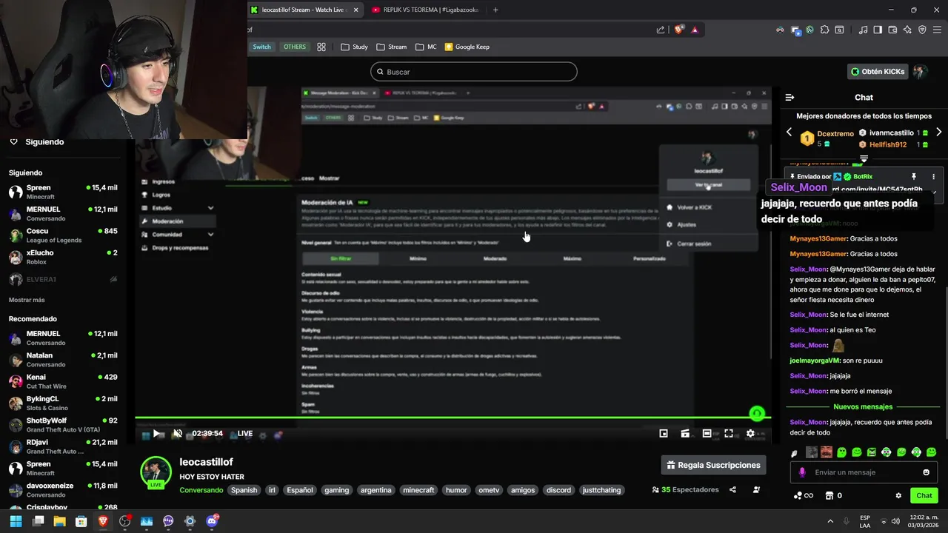
Task: Open the channel points infinity balance
Action: pyautogui.click(x=804, y=495)
